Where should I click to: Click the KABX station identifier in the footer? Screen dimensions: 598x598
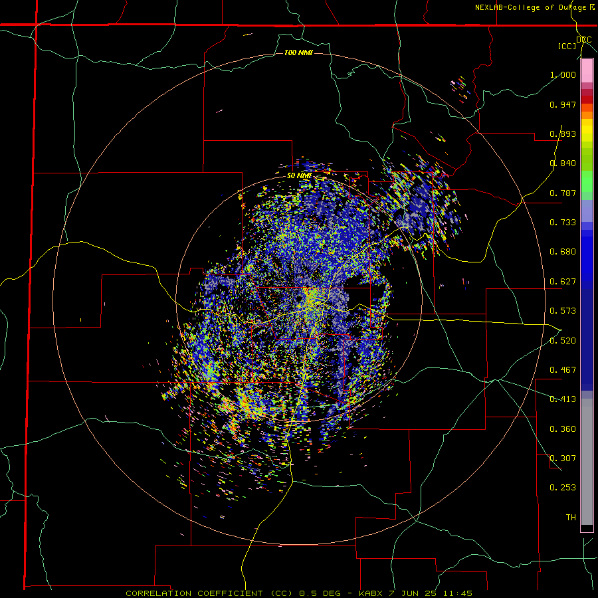[372, 593]
